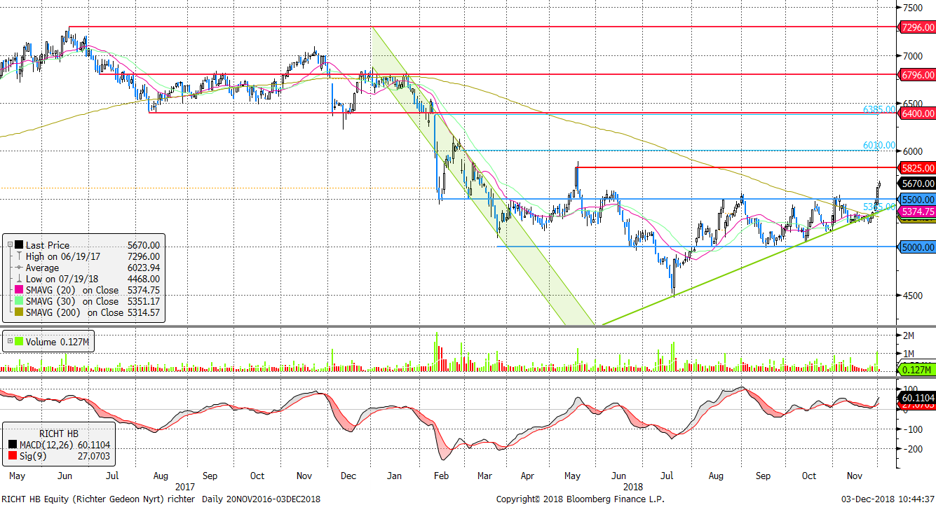Collapse the Last Price legend tree

[10, 245]
